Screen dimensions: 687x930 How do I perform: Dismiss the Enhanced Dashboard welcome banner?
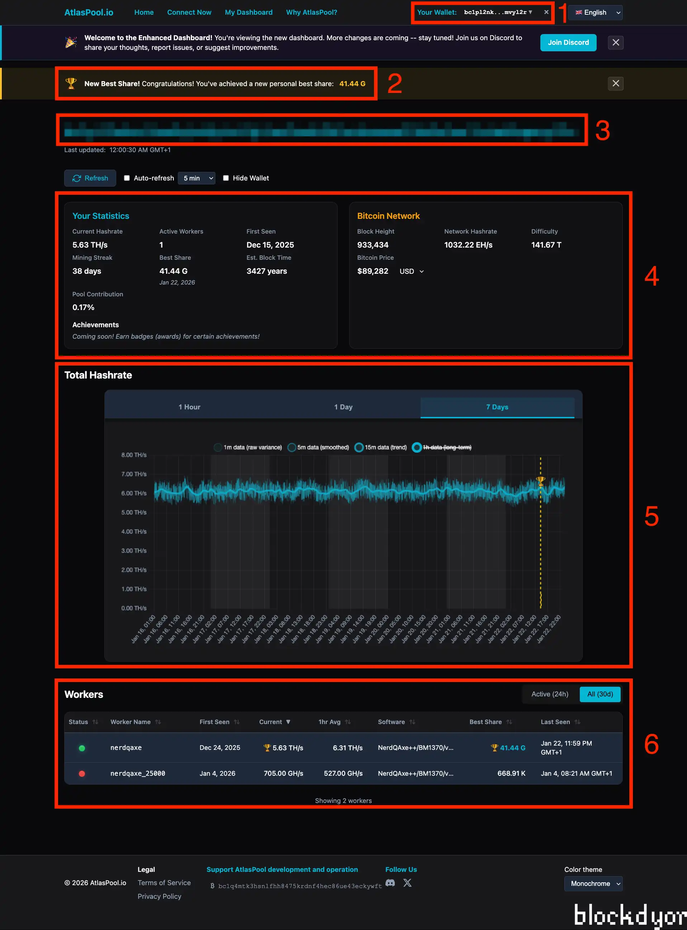coord(616,42)
